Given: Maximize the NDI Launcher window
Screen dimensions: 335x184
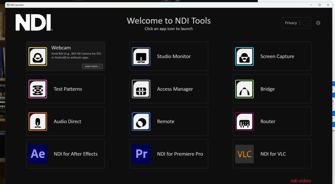Looking at the screenshot, I should 319,5.
